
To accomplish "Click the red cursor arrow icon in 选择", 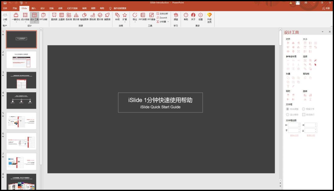I will click(315, 65).
